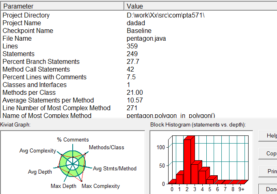
Task: Click the histogram bar at depth 3
Action: click(195, 174)
